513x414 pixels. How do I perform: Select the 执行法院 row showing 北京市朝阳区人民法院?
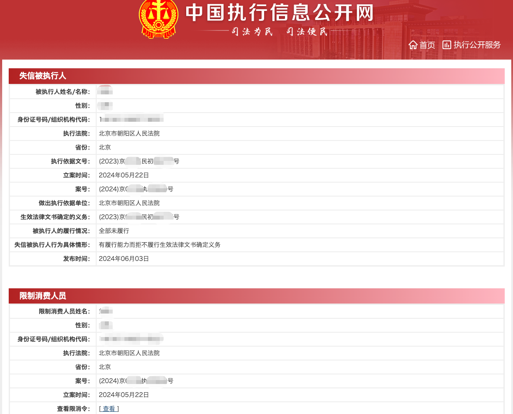pyautogui.click(x=130, y=134)
